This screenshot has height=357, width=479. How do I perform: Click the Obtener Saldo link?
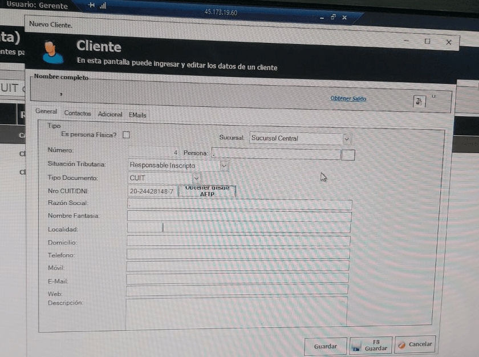click(x=348, y=99)
